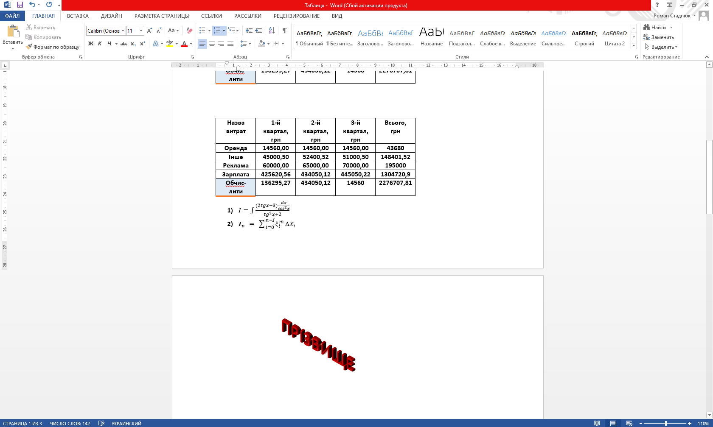
Task: Apply superscript formatting
Action: coord(143,44)
